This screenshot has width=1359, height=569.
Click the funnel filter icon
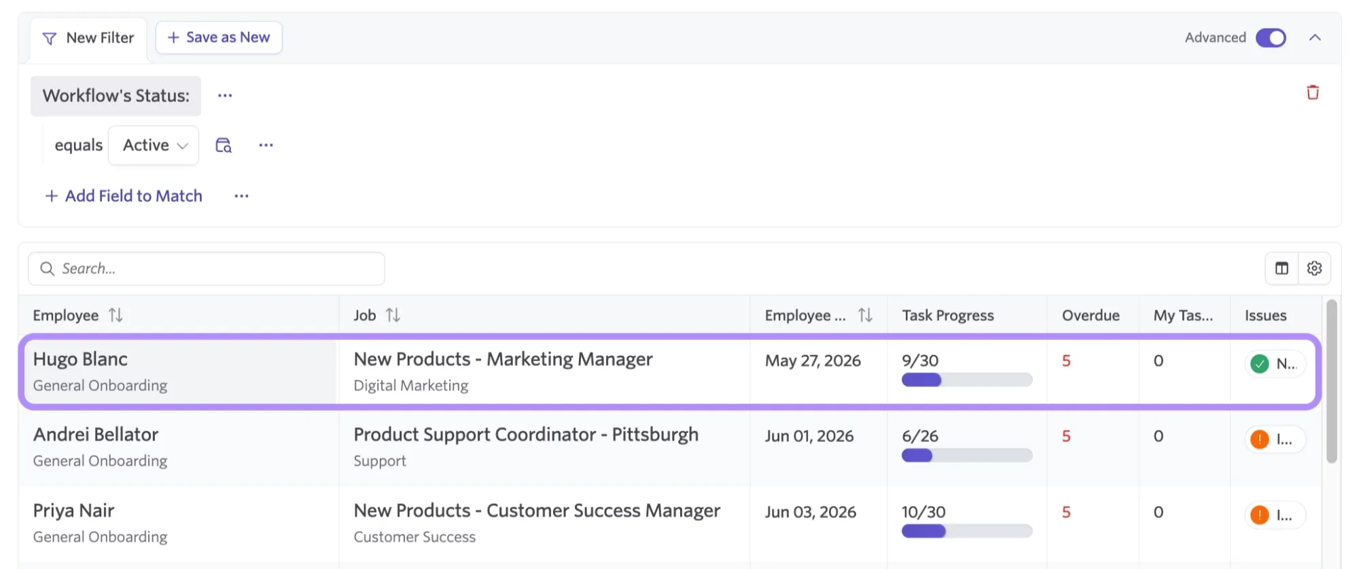tap(49, 39)
